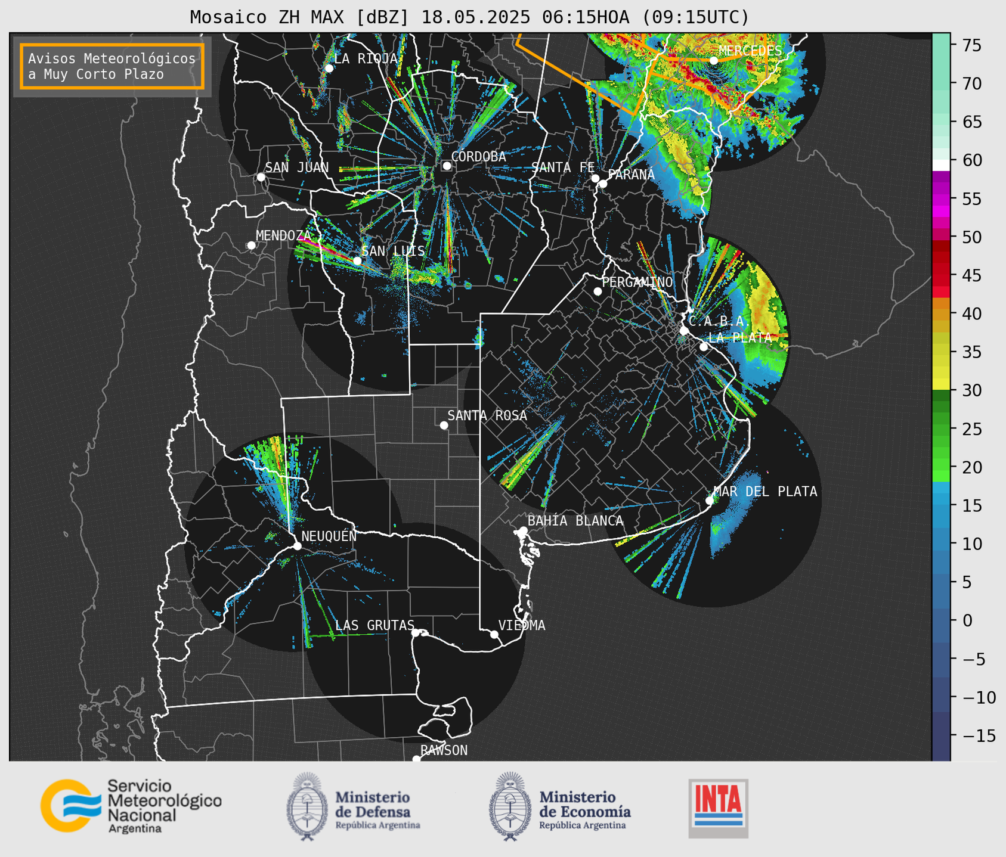Image resolution: width=1006 pixels, height=857 pixels.
Task: Click the 70 dBZ label on color scale
Action: click(x=971, y=83)
